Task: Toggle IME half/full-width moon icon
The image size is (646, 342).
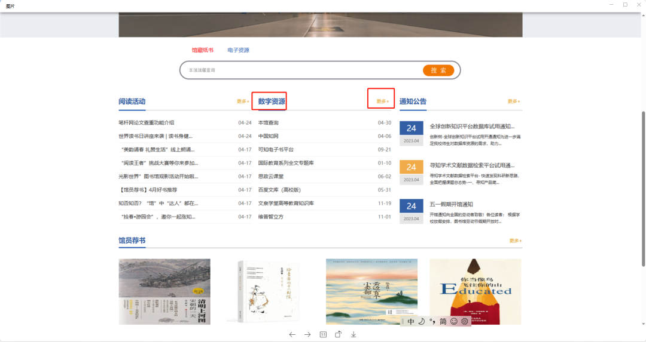Action: click(422, 322)
